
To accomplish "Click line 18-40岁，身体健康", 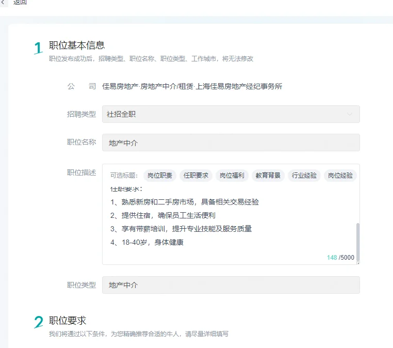I will [147, 242].
